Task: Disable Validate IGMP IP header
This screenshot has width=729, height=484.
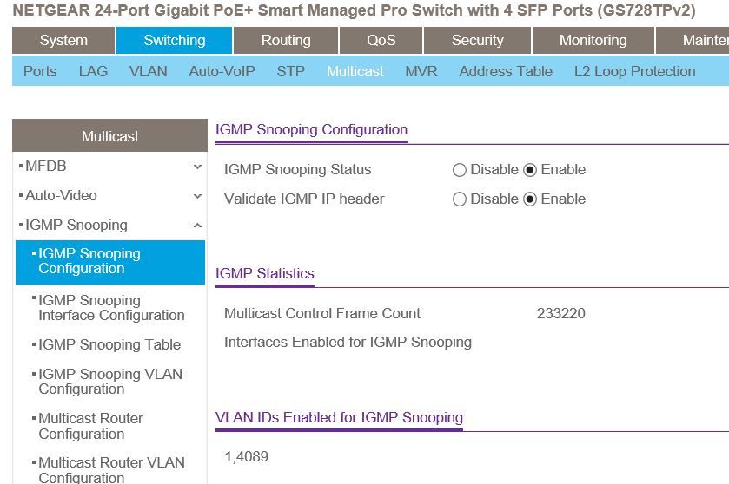Action: [460, 199]
